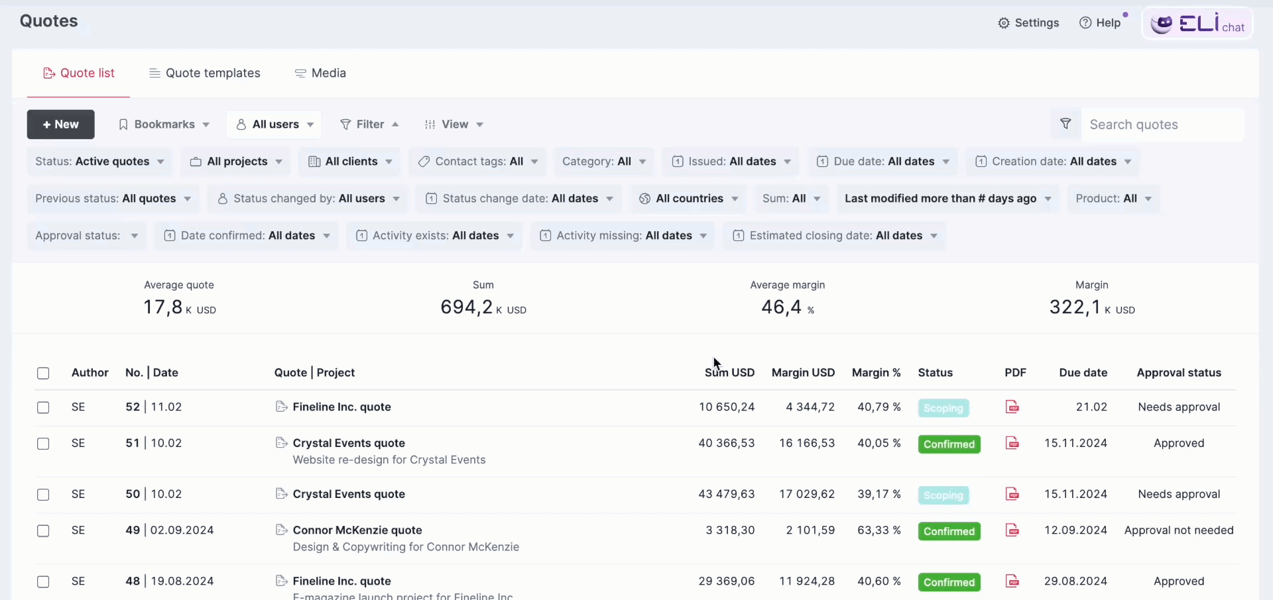Open the All clients filter

(350, 162)
